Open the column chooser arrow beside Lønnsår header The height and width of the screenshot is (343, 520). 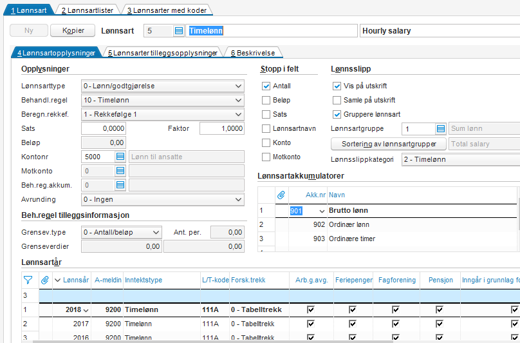57,280
